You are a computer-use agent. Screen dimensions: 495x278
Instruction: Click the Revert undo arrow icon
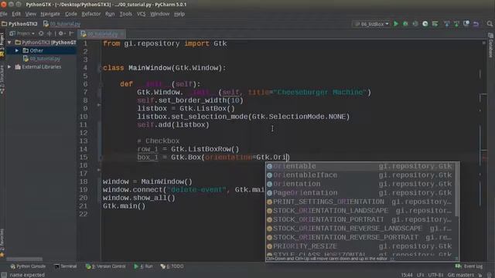pos(476,24)
